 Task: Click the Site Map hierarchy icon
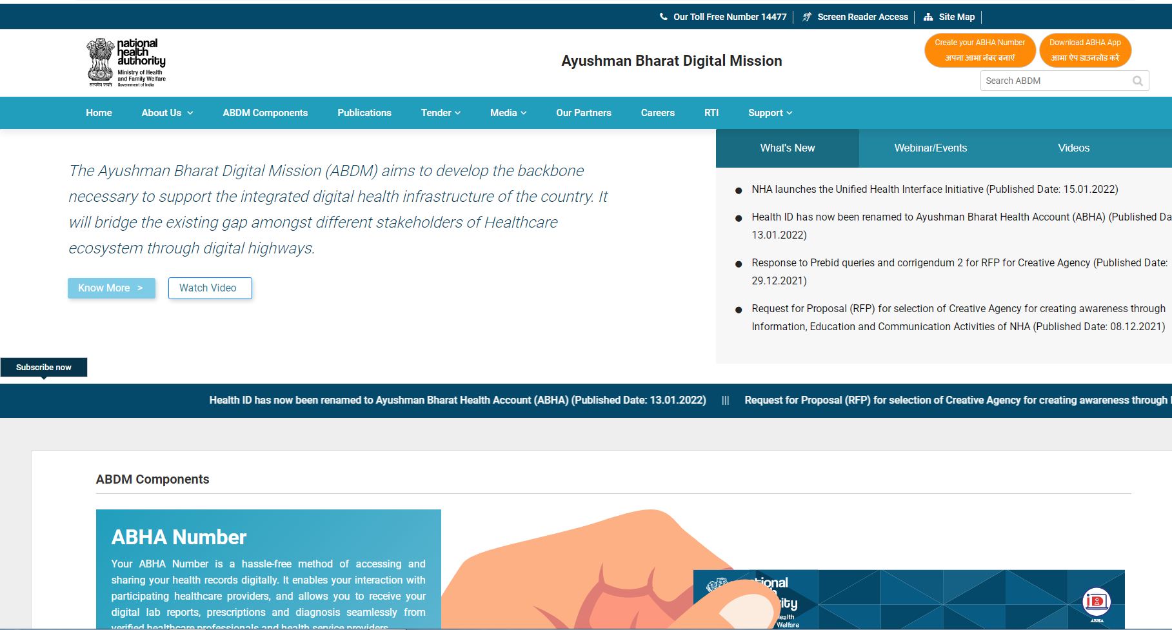click(x=928, y=17)
